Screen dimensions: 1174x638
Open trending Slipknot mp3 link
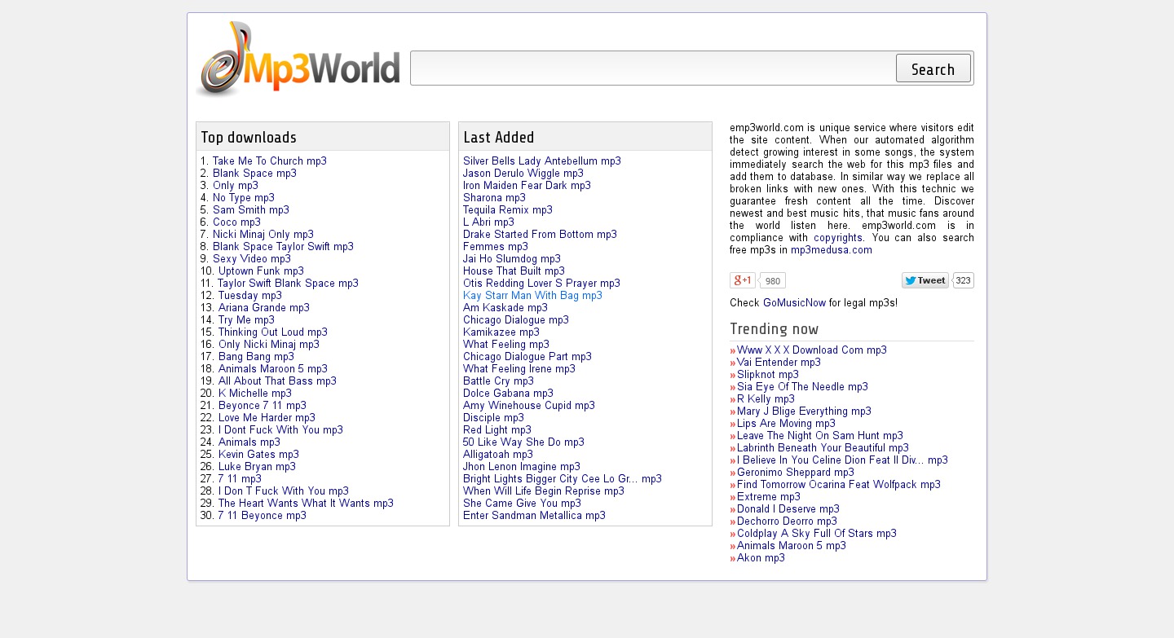767,375
